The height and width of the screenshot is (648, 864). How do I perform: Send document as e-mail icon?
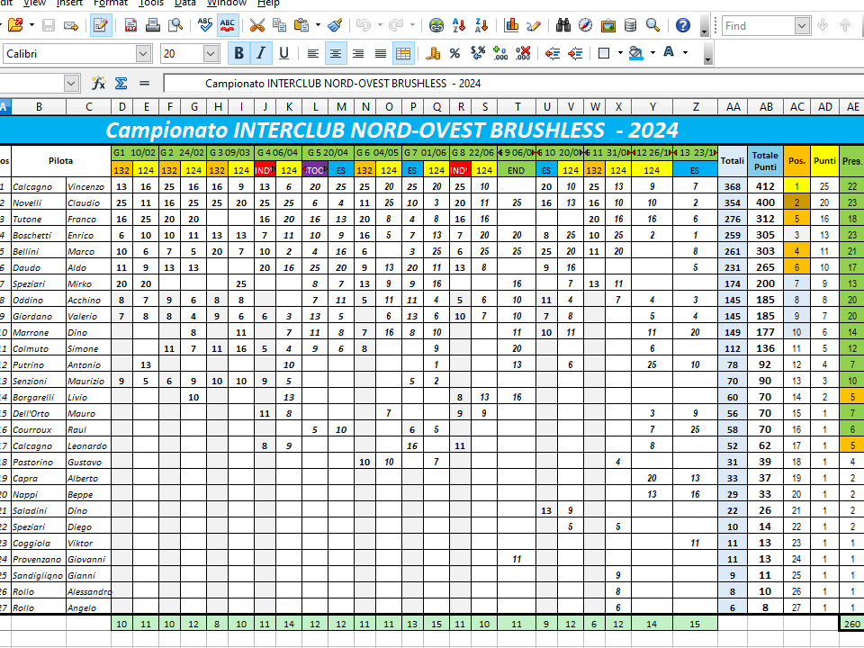tap(70, 25)
